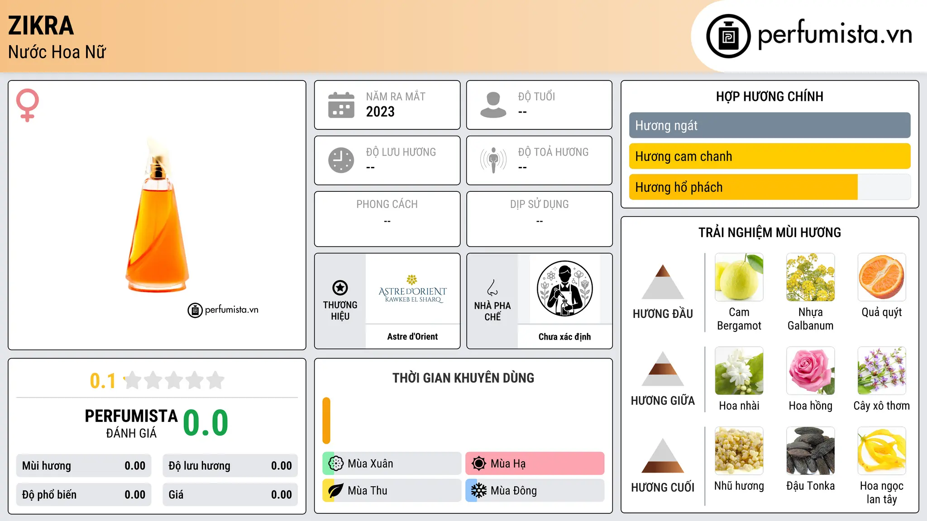
Task: Click the perfumer avatar illustration
Action: click(564, 289)
